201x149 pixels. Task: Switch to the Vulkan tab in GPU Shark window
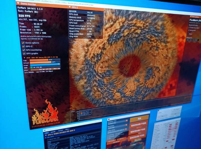coord(60,131)
